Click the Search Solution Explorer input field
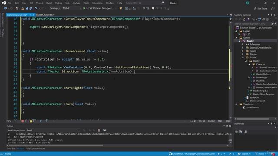The width and height of the screenshot is (278, 156). (253, 23)
